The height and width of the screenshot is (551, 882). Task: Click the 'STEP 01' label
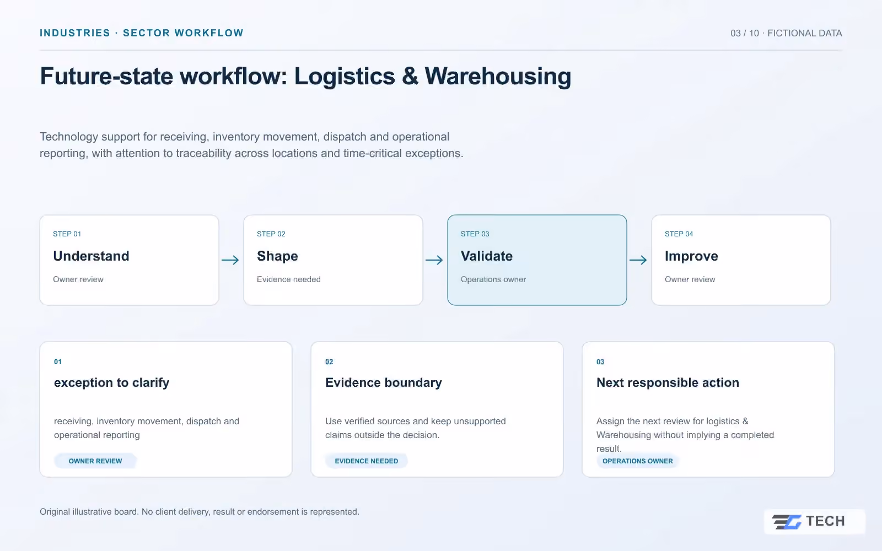(67, 234)
